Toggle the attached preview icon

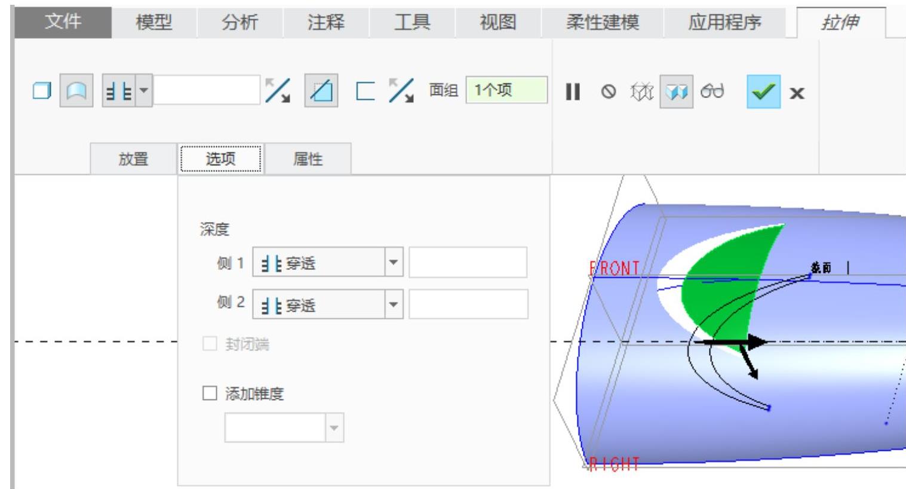[676, 91]
